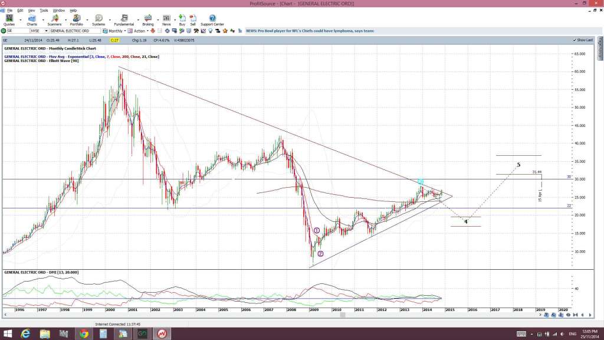The image size is (604, 340).
Task: Expand the Charts dropdown arrow
Action: coord(42,20)
